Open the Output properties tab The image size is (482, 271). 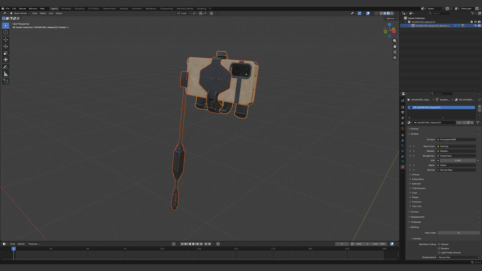tap(403, 113)
